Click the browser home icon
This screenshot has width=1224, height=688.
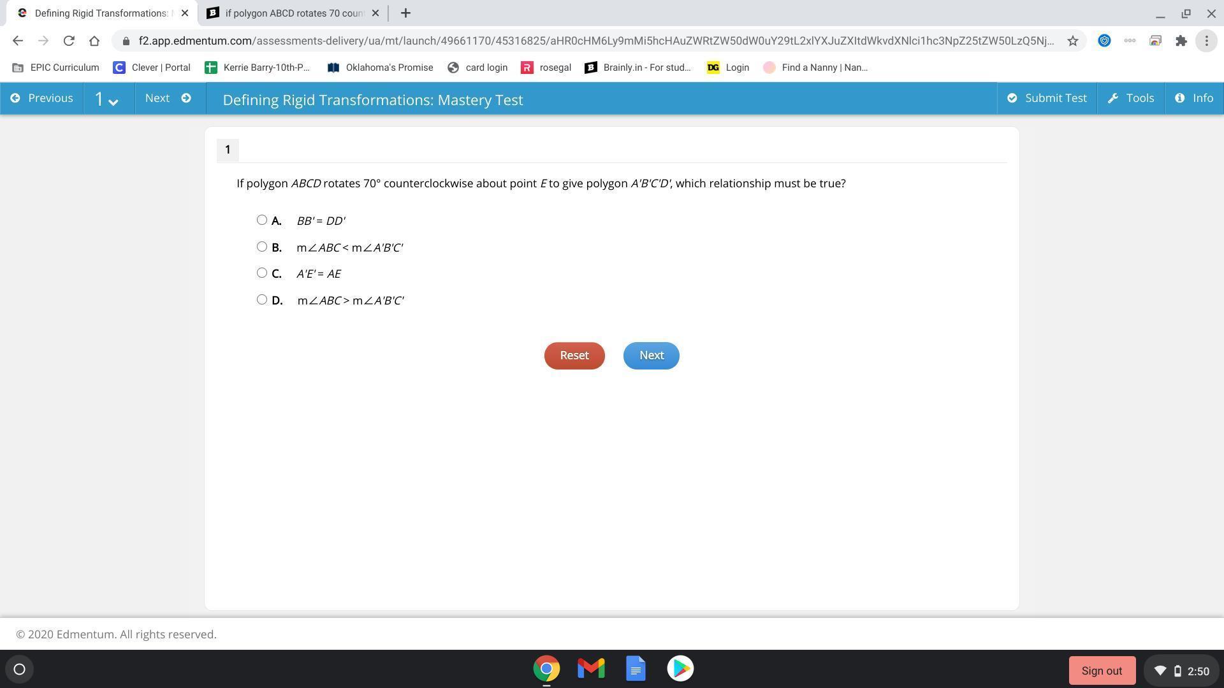[94, 41]
